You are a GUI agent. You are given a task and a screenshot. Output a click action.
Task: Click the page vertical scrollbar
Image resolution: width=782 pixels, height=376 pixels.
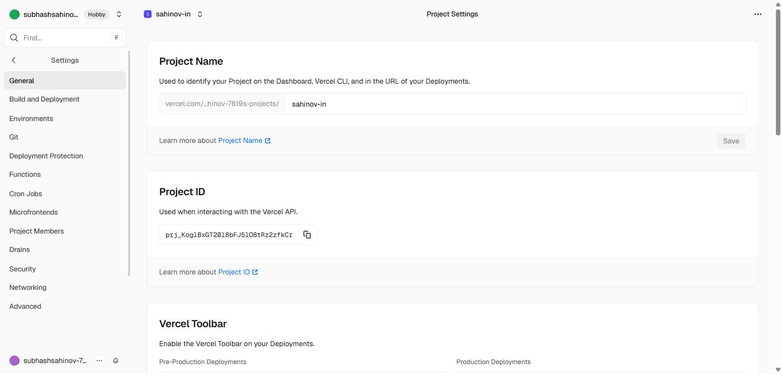(778, 72)
